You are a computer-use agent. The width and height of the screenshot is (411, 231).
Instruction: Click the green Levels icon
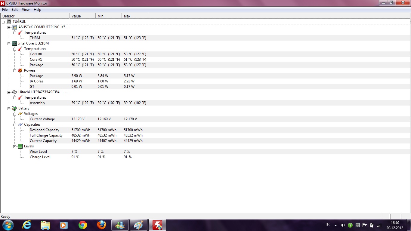tap(20, 146)
